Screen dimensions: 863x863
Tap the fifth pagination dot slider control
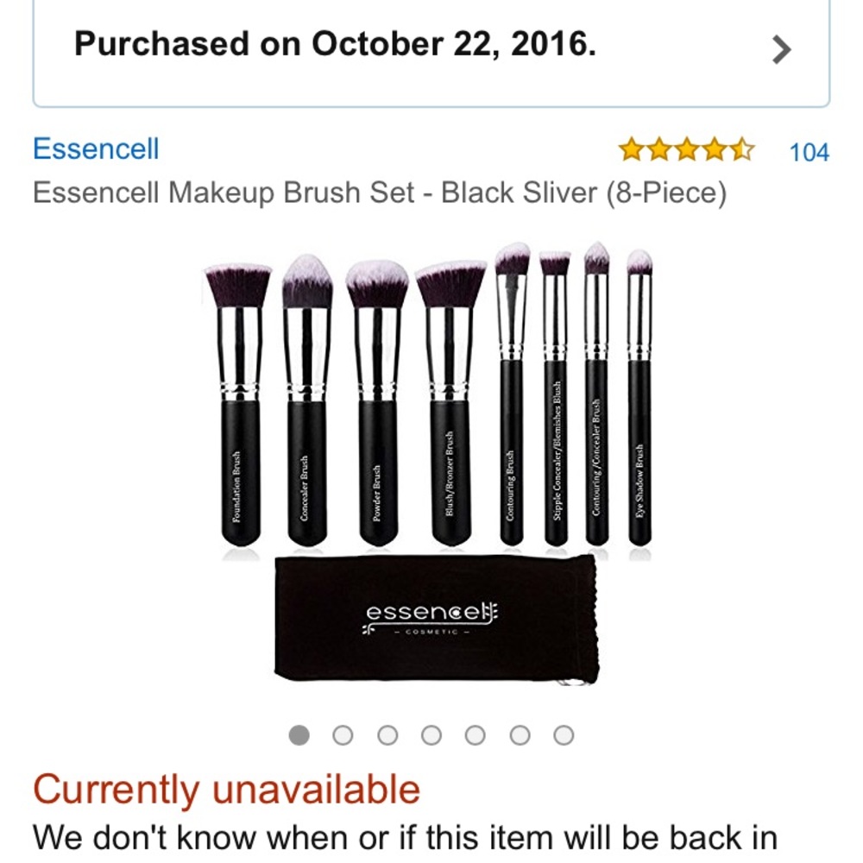(472, 734)
